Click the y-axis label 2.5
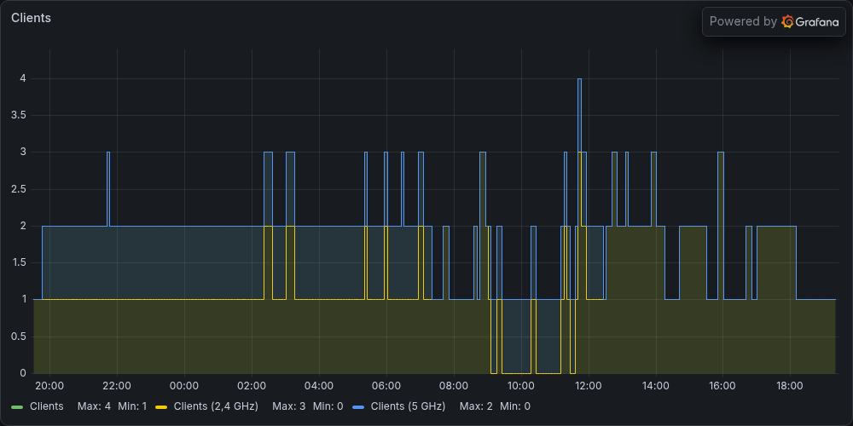Image resolution: width=853 pixels, height=426 pixels. (20, 190)
